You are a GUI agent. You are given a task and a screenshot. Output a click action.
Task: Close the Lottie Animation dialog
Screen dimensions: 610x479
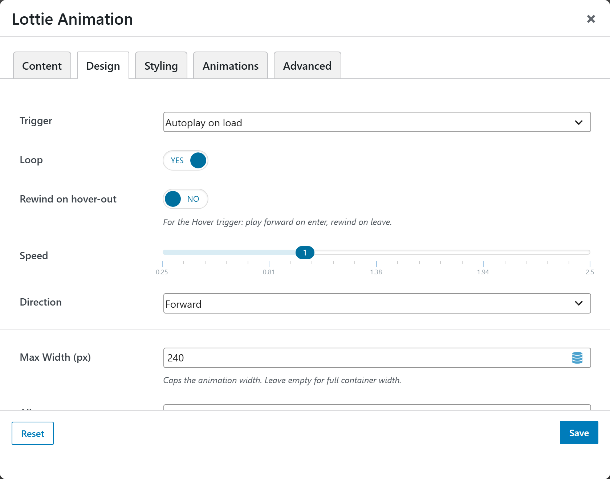coord(591,19)
